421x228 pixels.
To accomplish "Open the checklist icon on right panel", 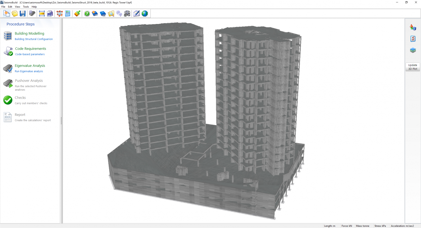I will click(x=413, y=39).
